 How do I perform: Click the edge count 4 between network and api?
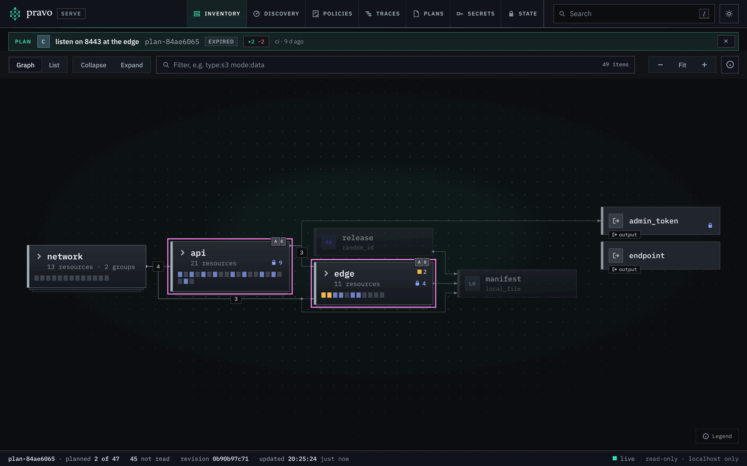click(158, 267)
